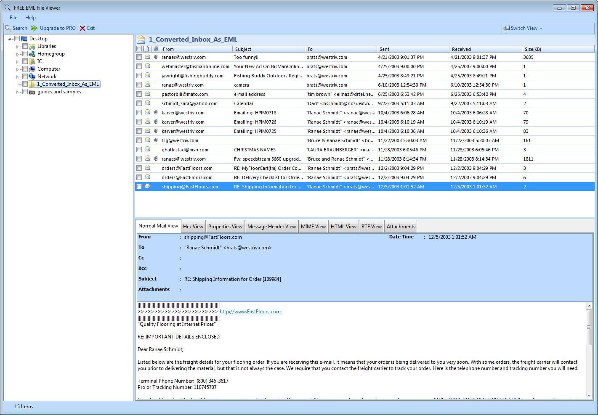Click the Switch View grid icon
This screenshot has width=598, height=415.
point(506,28)
